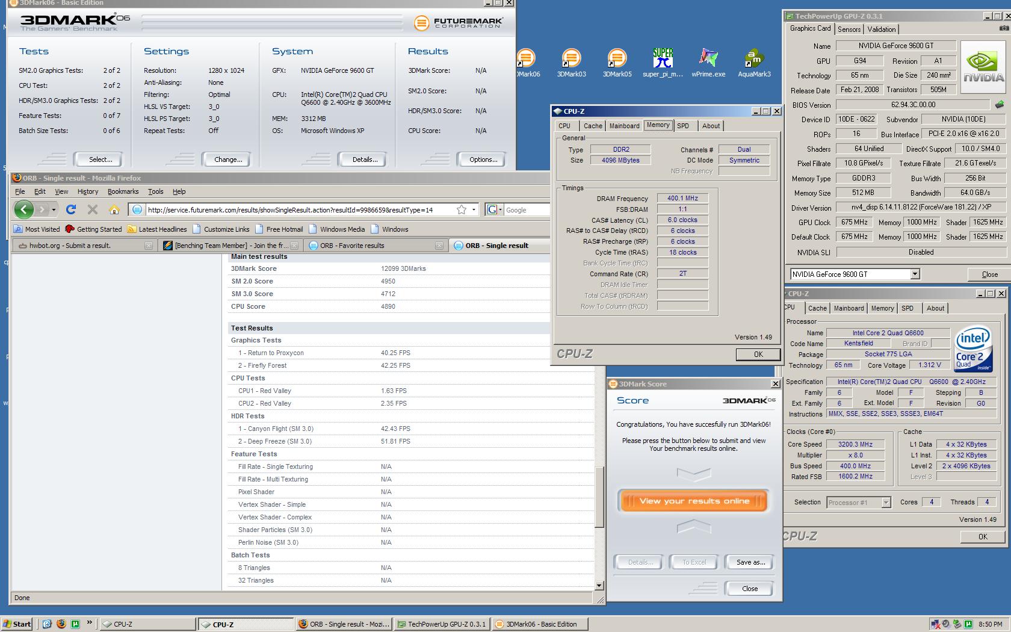1011x632 pixels.
Task: Expand the GPU-Z graphics card selector
Action: click(915, 274)
